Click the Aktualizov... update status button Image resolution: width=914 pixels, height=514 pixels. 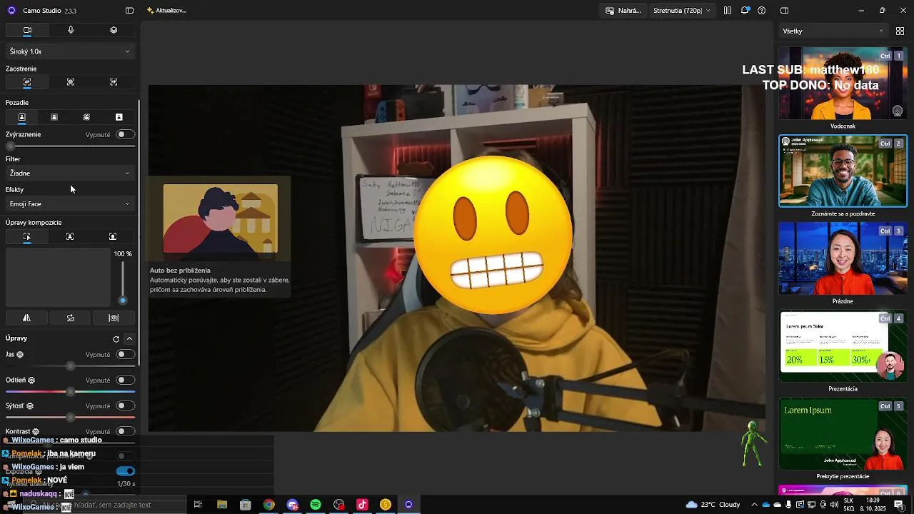(166, 11)
